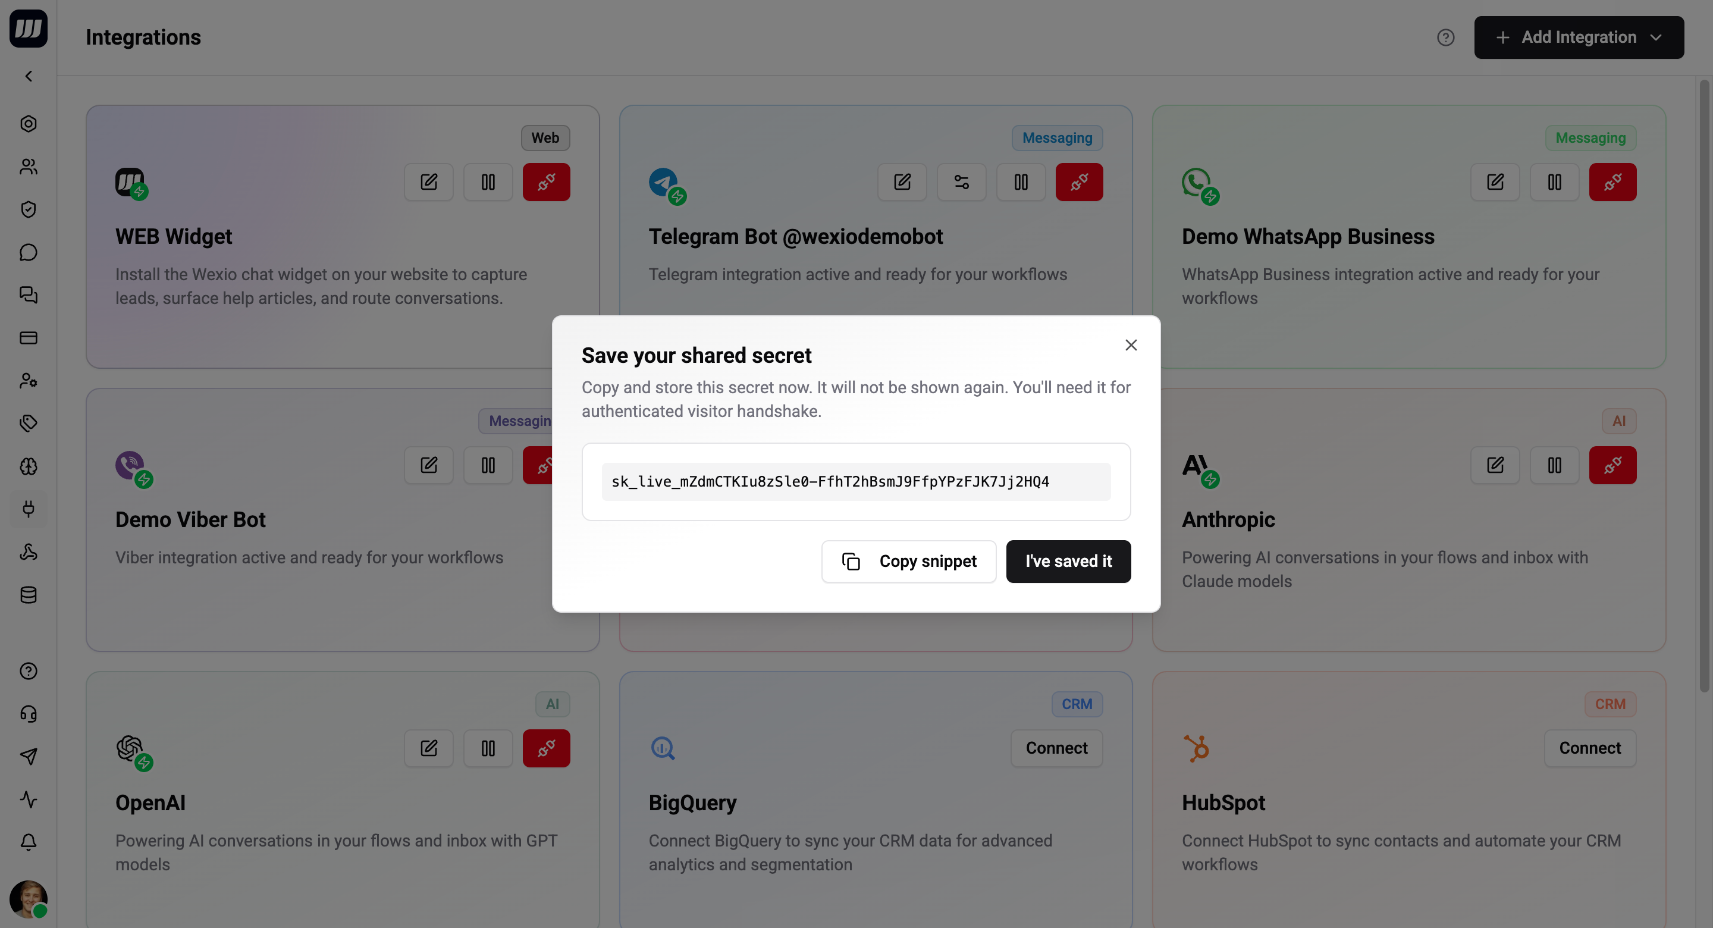Click the BigQuery logo icon
1713x928 pixels.
point(663,748)
